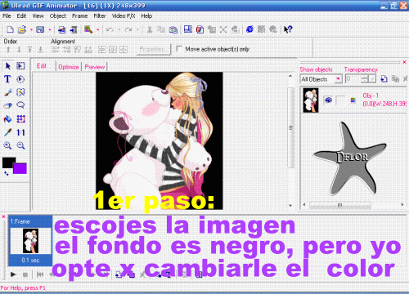This screenshot has height=294, width=409.
Task: Open the File menu
Action: 7,16
